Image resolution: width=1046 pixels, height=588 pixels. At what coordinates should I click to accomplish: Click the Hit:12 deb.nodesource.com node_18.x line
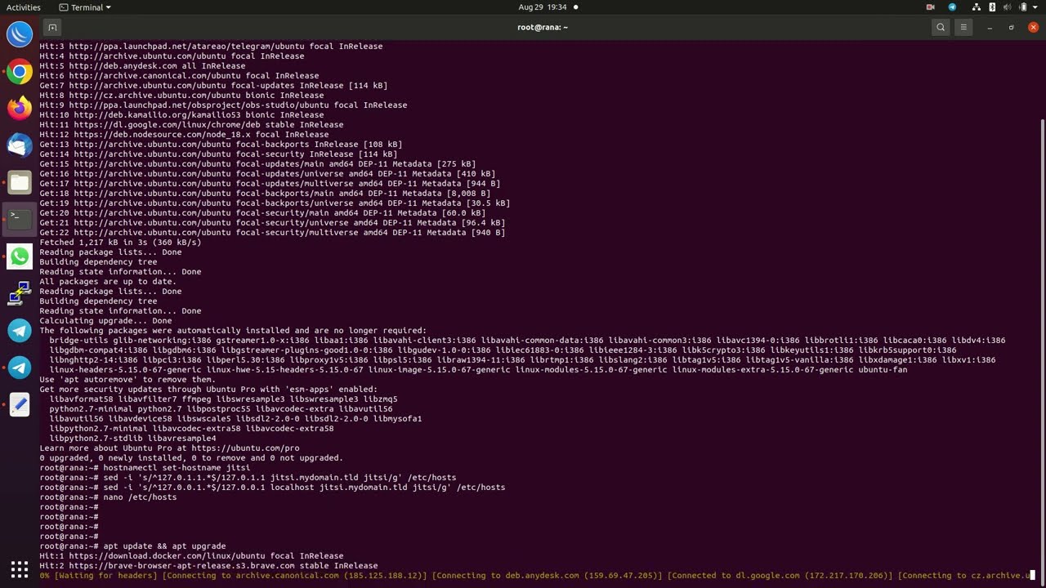[x=184, y=135]
